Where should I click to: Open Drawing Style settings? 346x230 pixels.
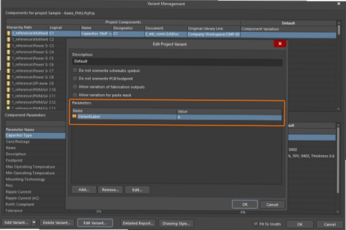[x=176, y=224]
